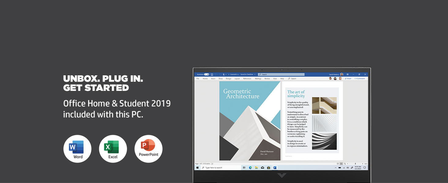The image size is (448, 183).
Task: Switch to the Insert tab
Action: click(x=213, y=79)
